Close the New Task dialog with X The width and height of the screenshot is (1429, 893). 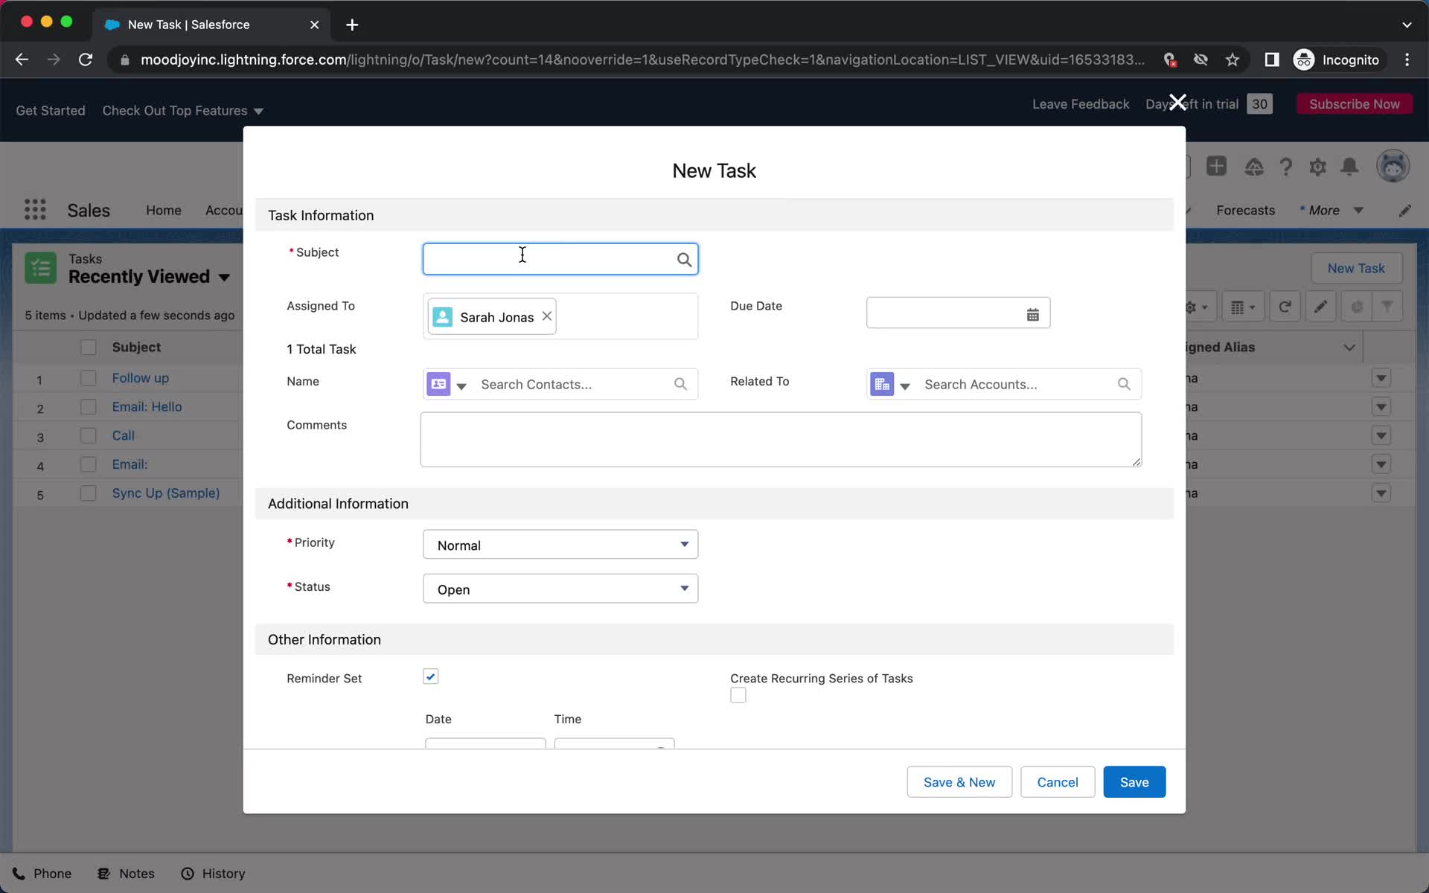[x=1177, y=102]
